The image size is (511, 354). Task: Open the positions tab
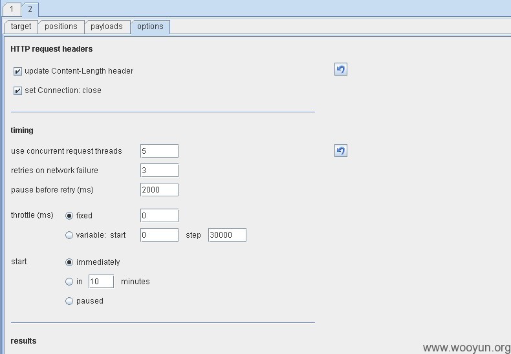(x=61, y=26)
